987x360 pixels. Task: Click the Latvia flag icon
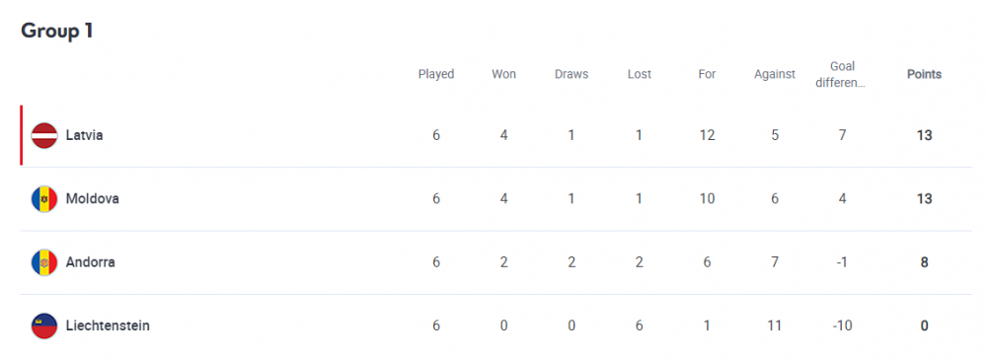coord(44,135)
